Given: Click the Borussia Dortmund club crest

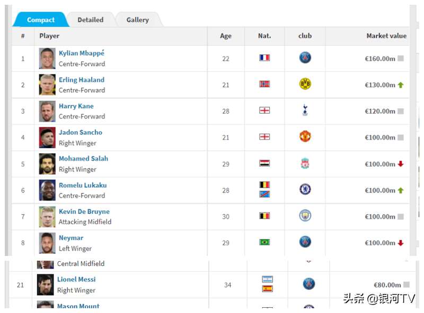Looking at the screenshot, I should tap(305, 84).
